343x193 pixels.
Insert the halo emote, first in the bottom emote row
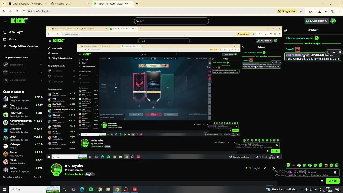click(288, 165)
